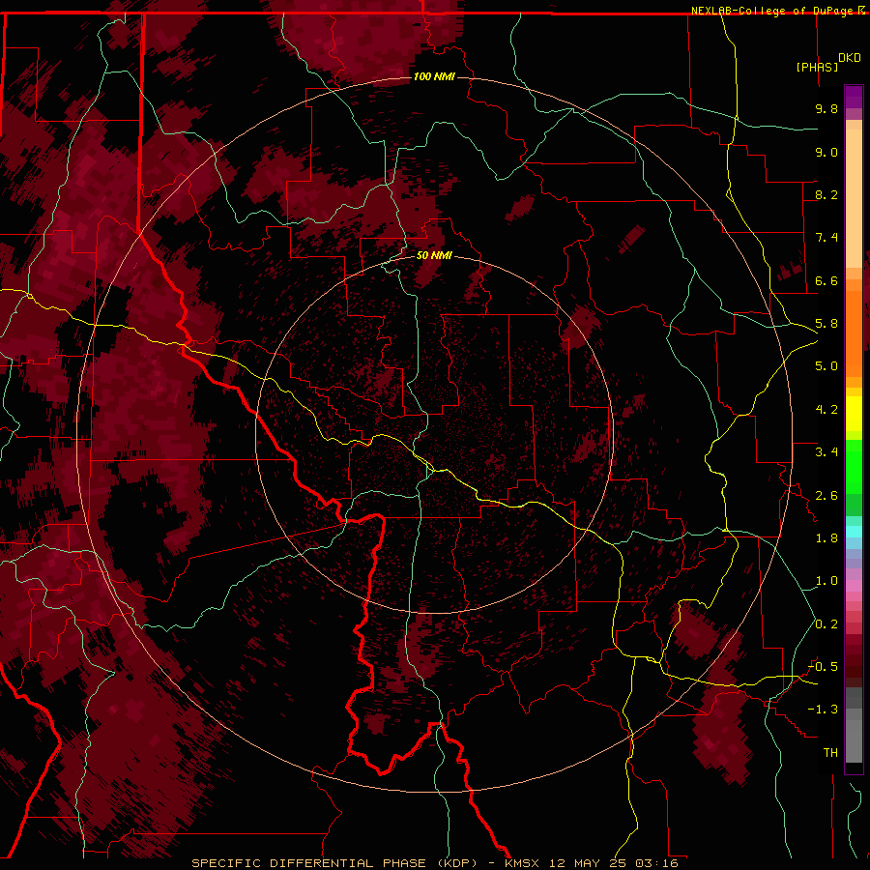Click the 12 MAY 25 date text
The height and width of the screenshot is (870, 870).
[x=590, y=863]
